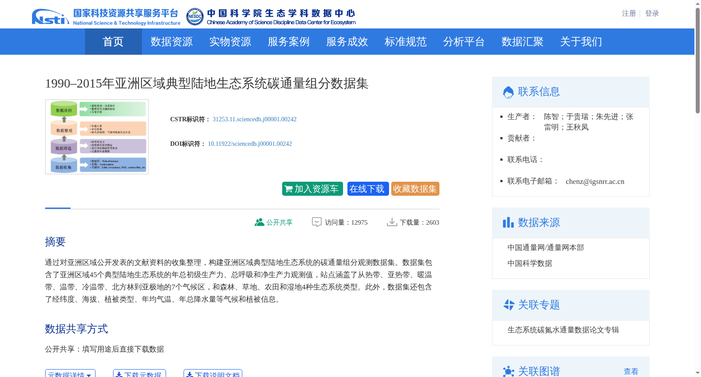The image size is (701, 377).
Task: Click the 收藏数据集 button
Action: coord(415,189)
